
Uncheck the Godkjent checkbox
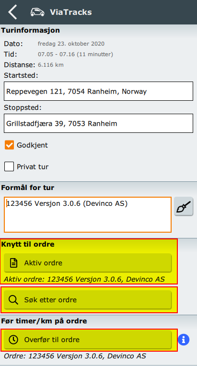(10, 145)
